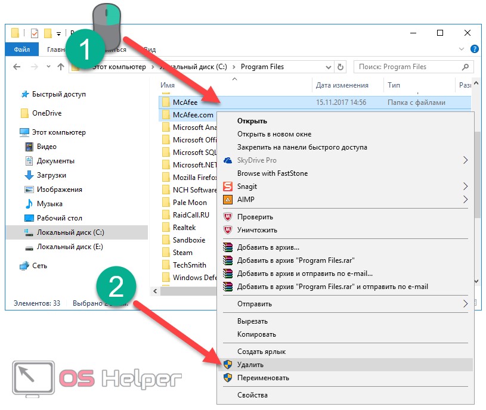Select Удалить in the context menu
The width and height of the screenshot is (486, 410).
(345, 365)
